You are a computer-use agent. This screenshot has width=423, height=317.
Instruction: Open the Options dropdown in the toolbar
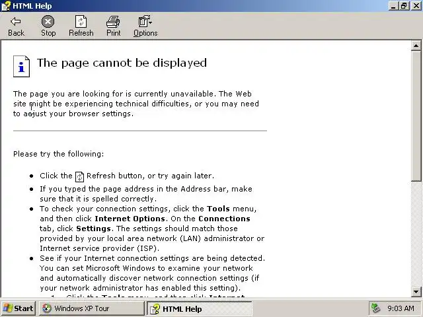click(145, 26)
